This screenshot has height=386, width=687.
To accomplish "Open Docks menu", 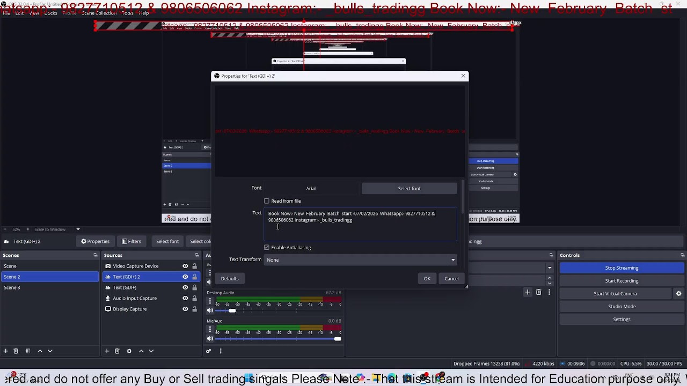I will pyautogui.click(x=51, y=13).
